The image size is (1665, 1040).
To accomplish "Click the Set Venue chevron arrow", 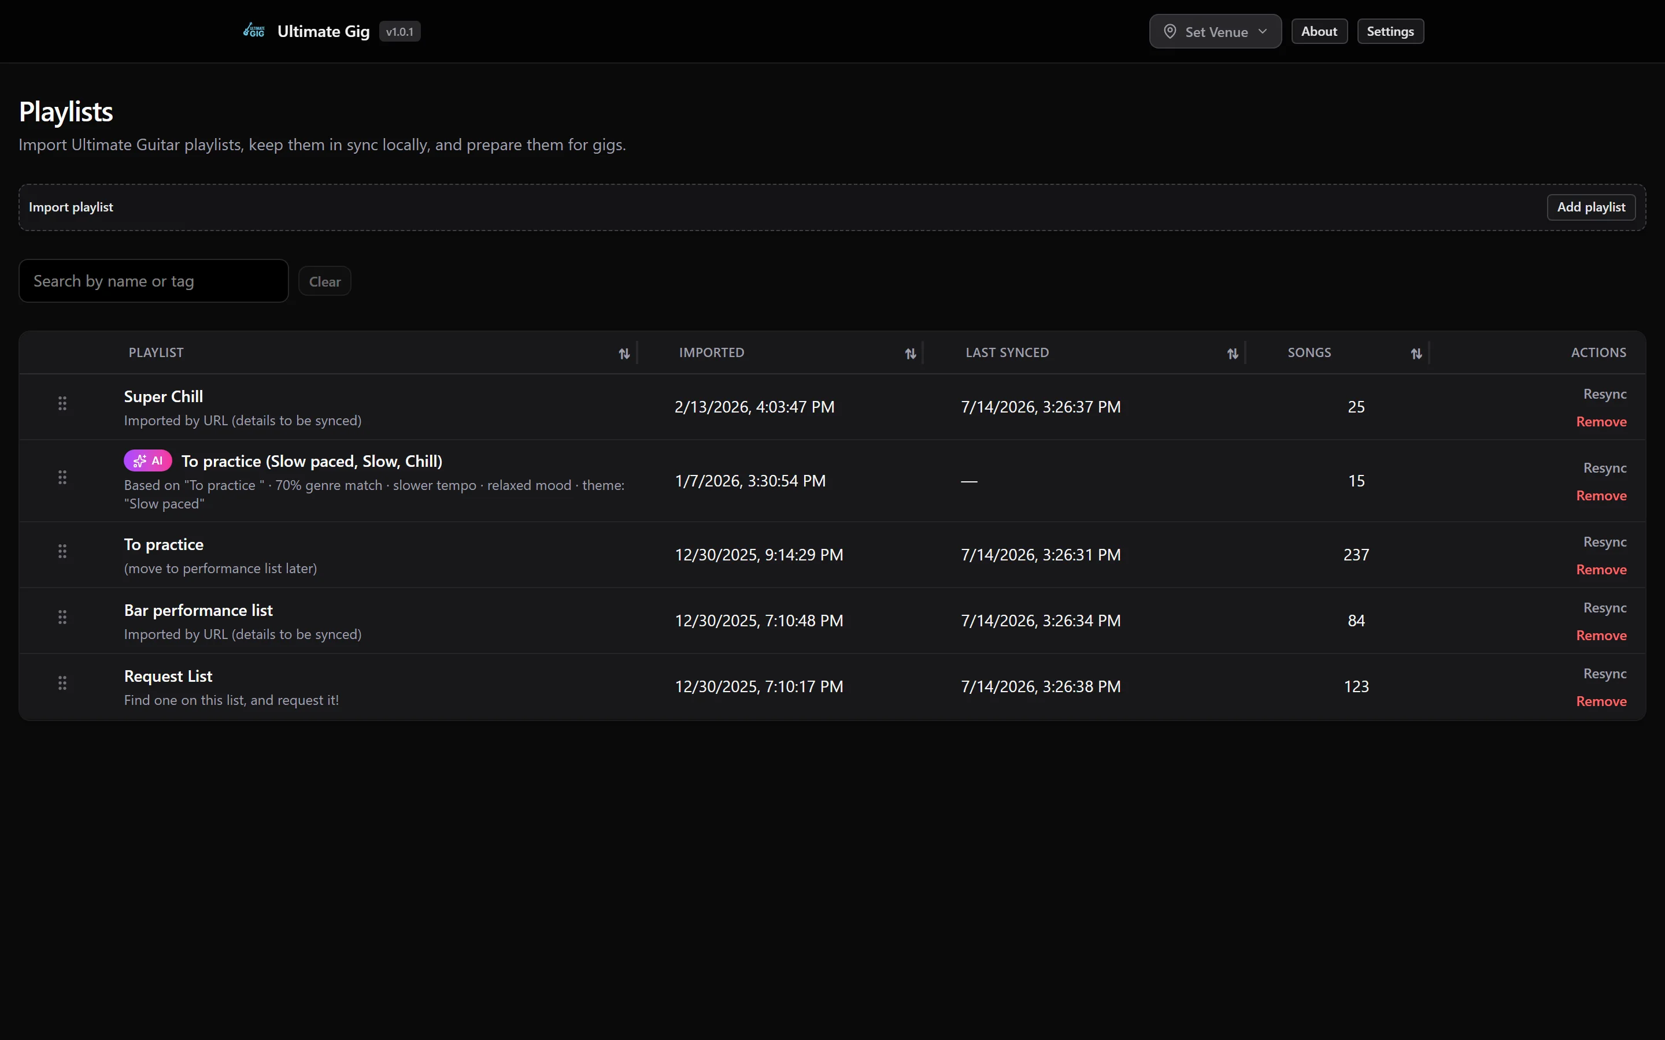I will [x=1263, y=32].
